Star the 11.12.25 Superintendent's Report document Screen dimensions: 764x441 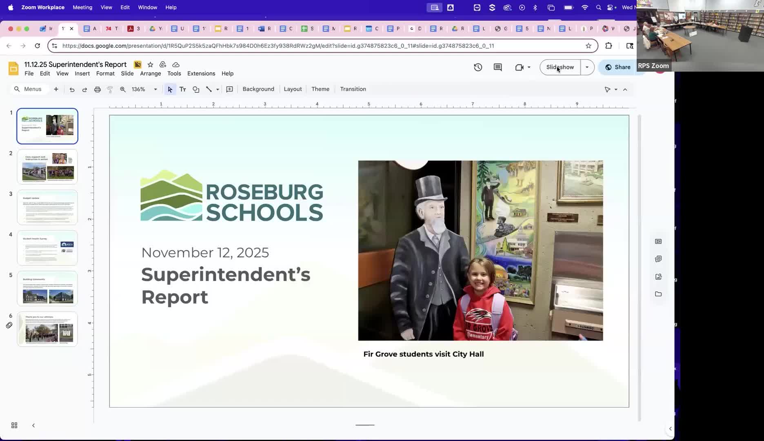tap(150, 65)
